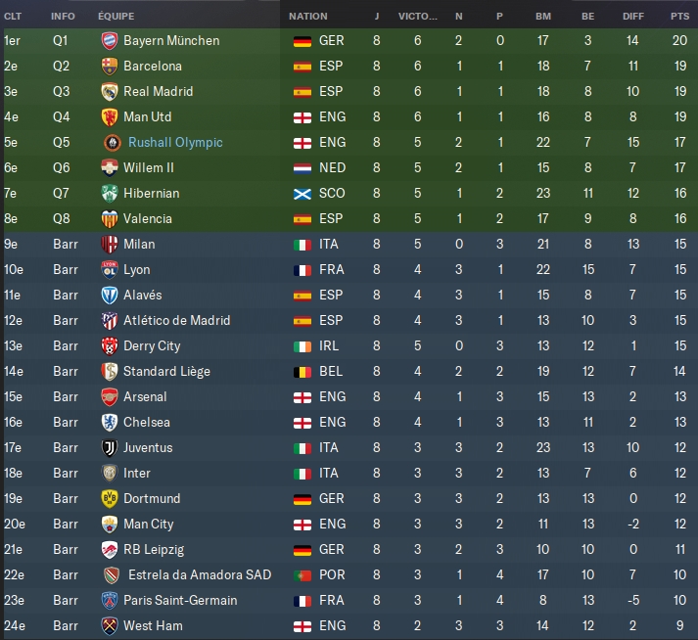
Task: Click the Barcelona club badge icon
Action: 110,67
